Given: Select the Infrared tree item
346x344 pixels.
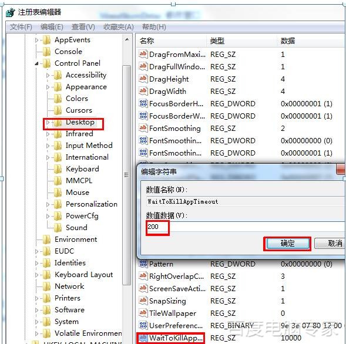Looking at the screenshot, I should (x=79, y=134).
